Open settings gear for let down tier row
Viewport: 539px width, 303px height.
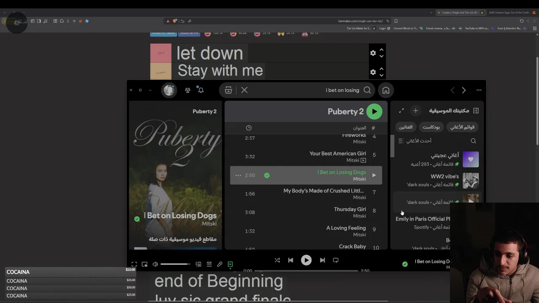pos(373,53)
